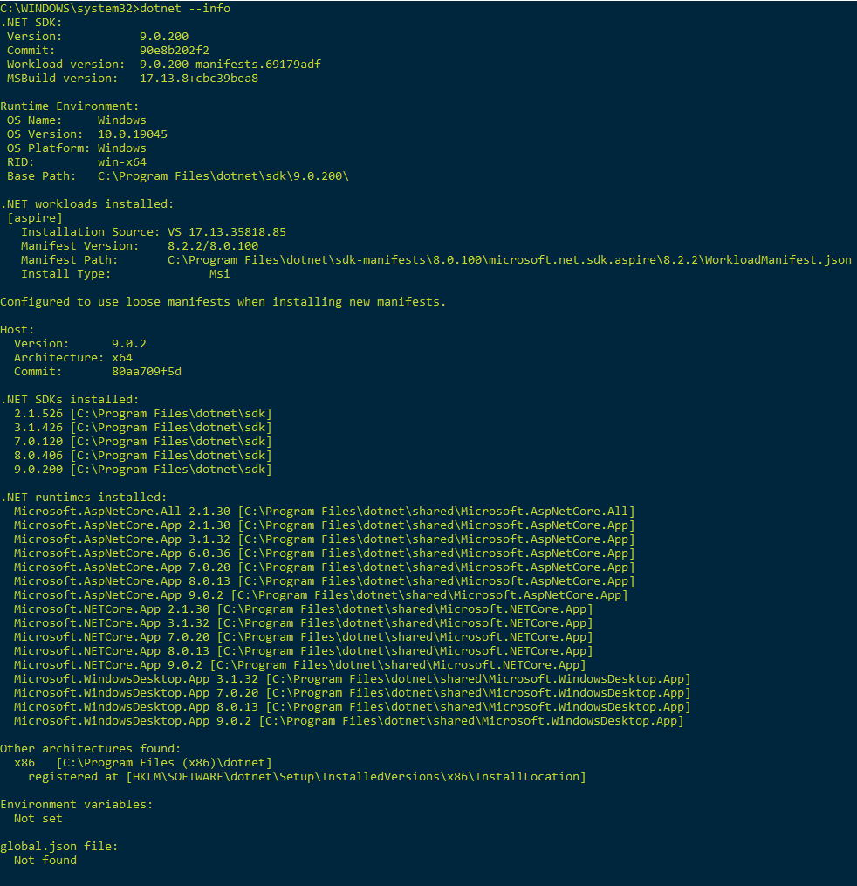Viewport: 857px width, 886px height.
Task: Click the MSBuild version 17.13.8+cbc39bea8
Action: [x=199, y=79]
